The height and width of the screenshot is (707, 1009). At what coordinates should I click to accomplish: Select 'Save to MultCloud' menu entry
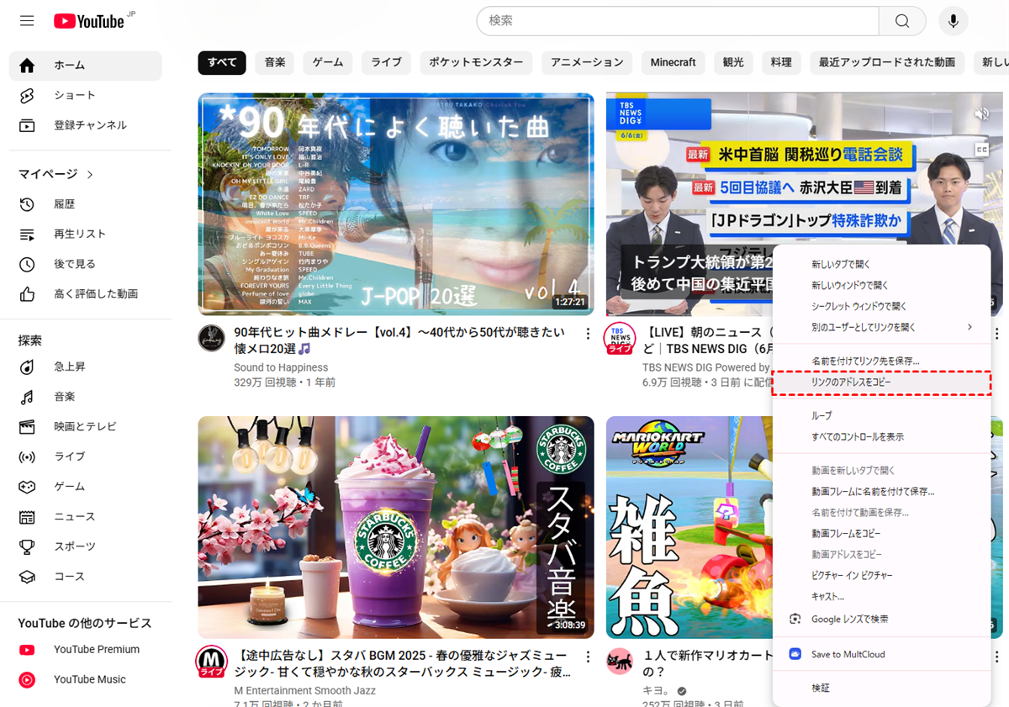[x=848, y=654]
